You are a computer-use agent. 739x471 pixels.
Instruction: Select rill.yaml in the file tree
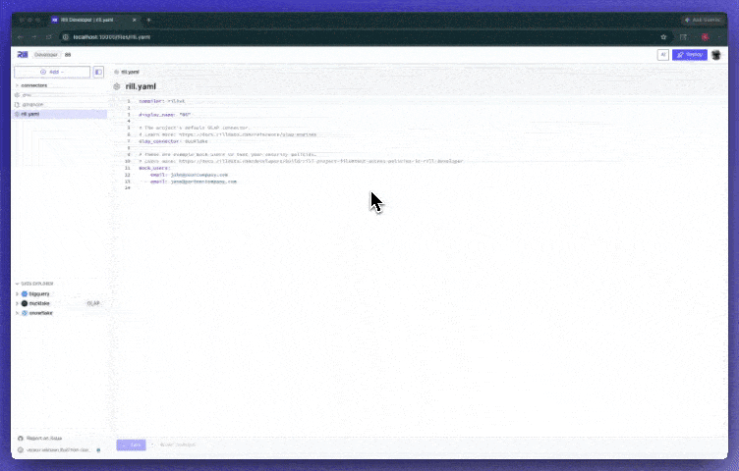[60, 114]
